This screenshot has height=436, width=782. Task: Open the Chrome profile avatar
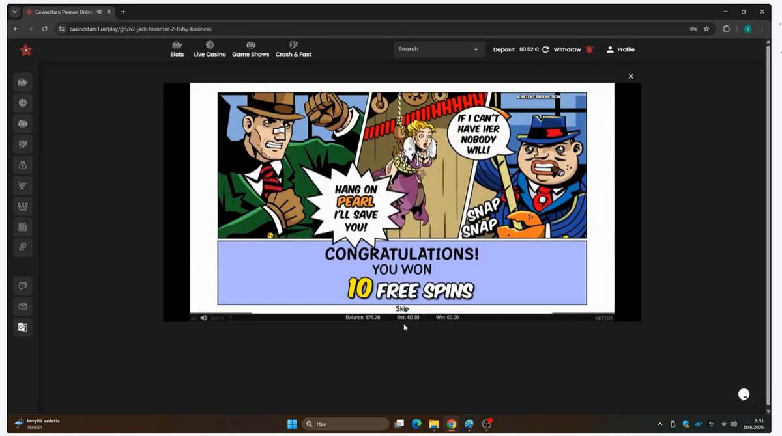(747, 29)
